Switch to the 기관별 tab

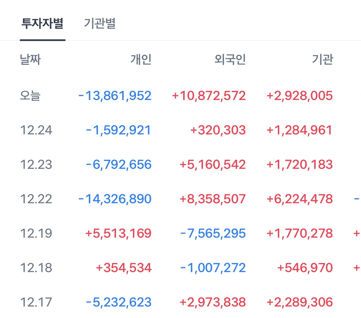coord(100,23)
